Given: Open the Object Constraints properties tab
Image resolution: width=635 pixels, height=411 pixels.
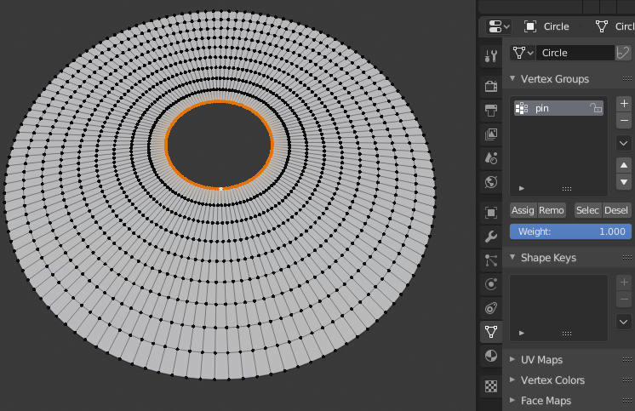Looking at the screenshot, I should pyautogui.click(x=491, y=308).
